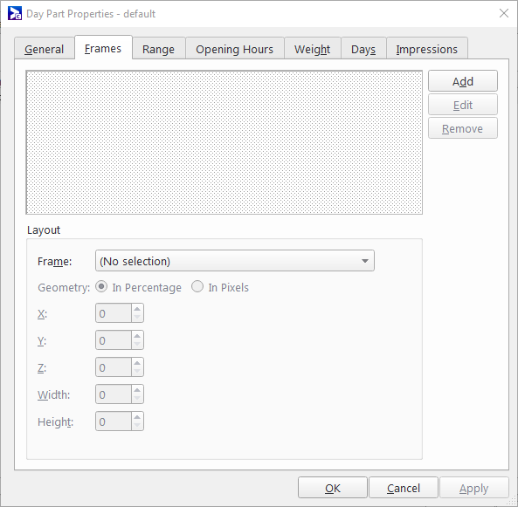Click the Width input field
Viewport: 518px width, 507px height.
(114, 394)
